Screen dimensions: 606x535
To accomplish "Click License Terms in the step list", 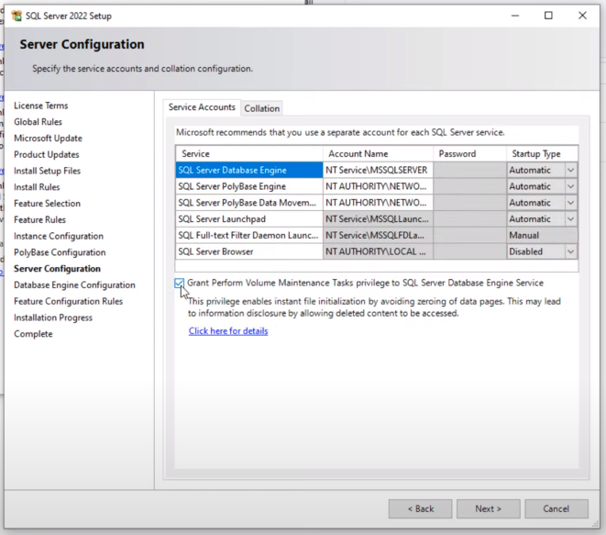I will tap(41, 106).
